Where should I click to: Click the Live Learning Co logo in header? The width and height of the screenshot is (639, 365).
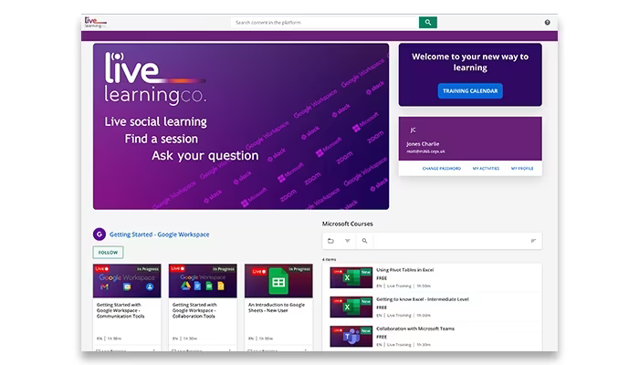(x=95, y=22)
